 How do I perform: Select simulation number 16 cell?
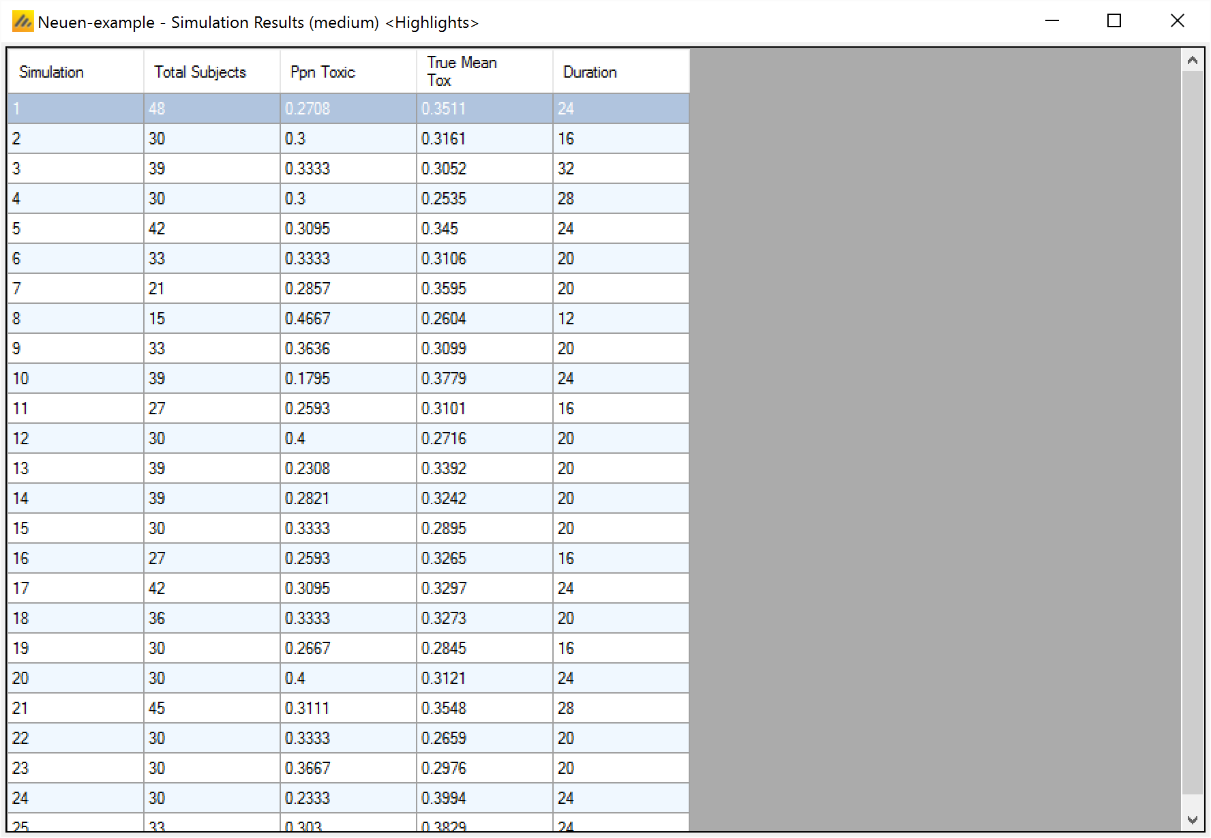75,559
